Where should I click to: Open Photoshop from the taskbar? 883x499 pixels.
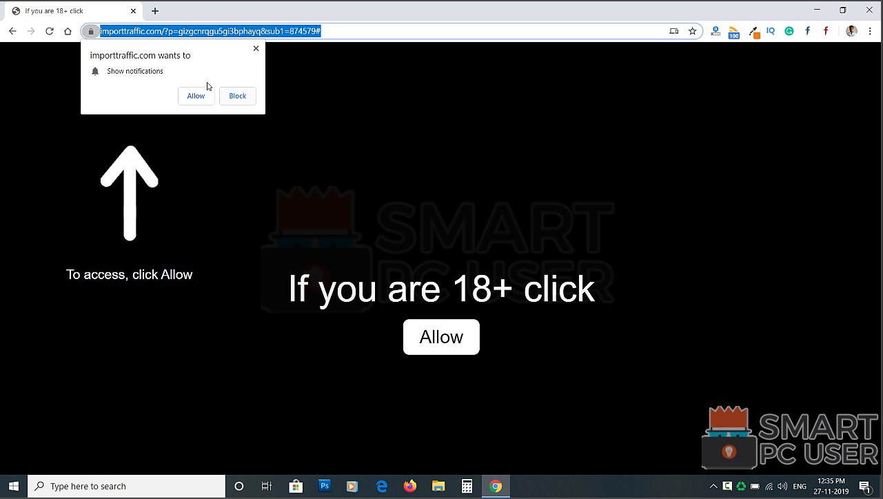tap(323, 486)
